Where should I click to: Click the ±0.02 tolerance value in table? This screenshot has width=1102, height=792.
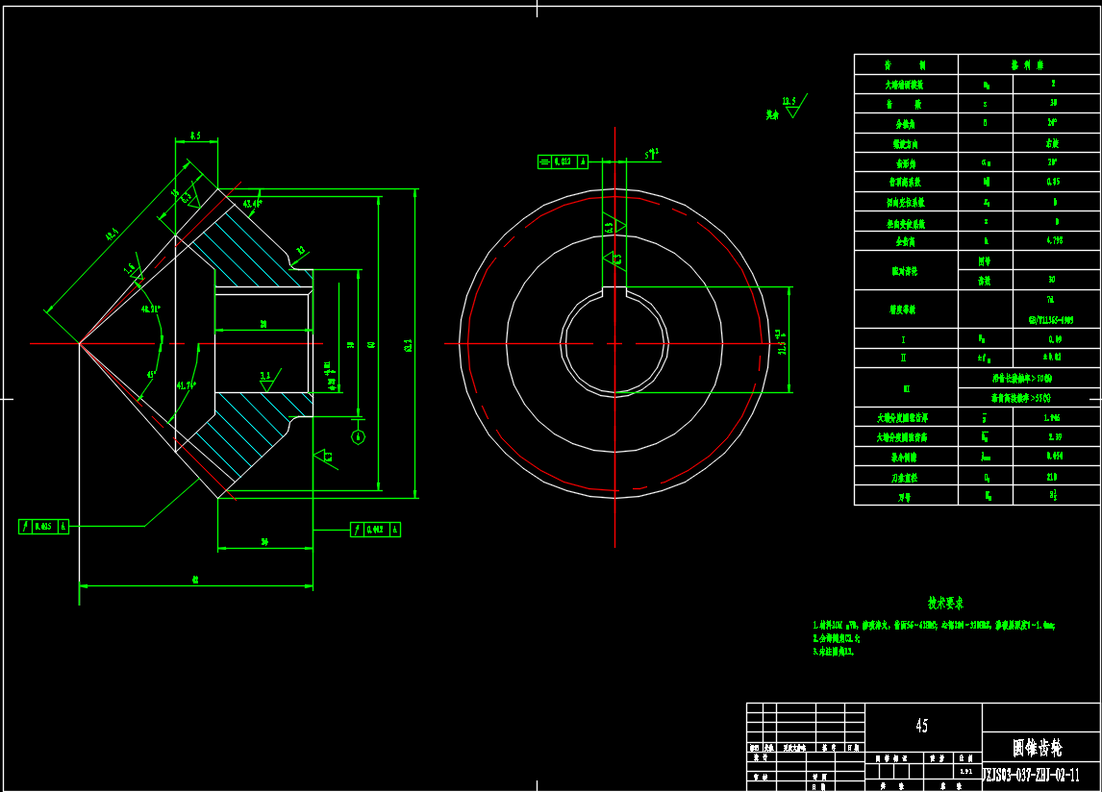point(1052,357)
